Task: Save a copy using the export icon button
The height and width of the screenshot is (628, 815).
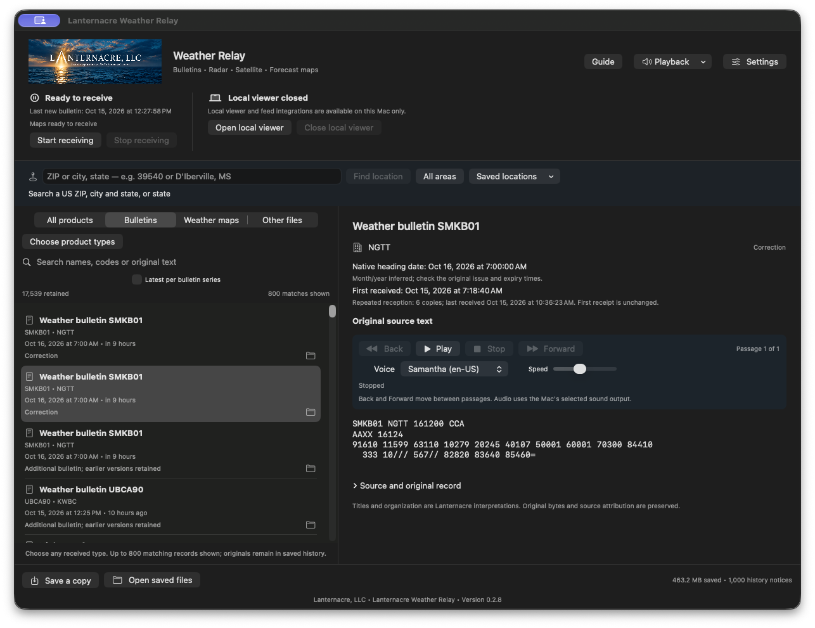Action: [61, 580]
